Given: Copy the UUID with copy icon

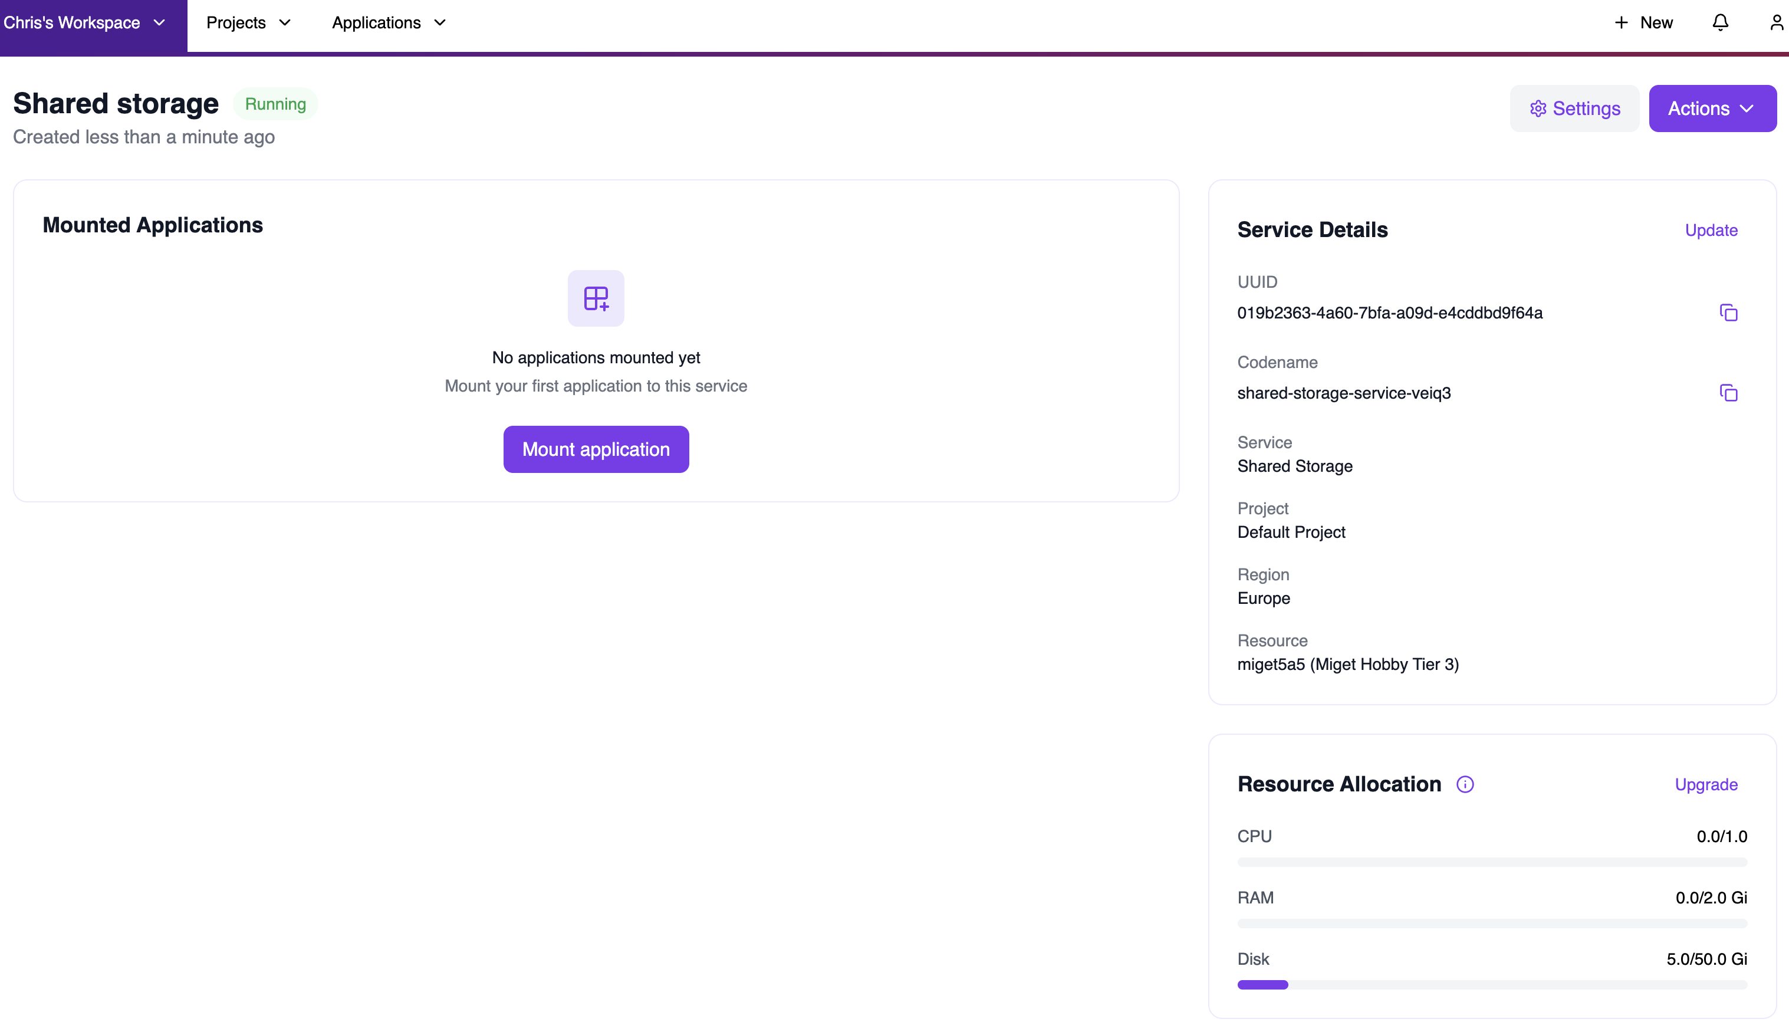Looking at the screenshot, I should coord(1728,313).
